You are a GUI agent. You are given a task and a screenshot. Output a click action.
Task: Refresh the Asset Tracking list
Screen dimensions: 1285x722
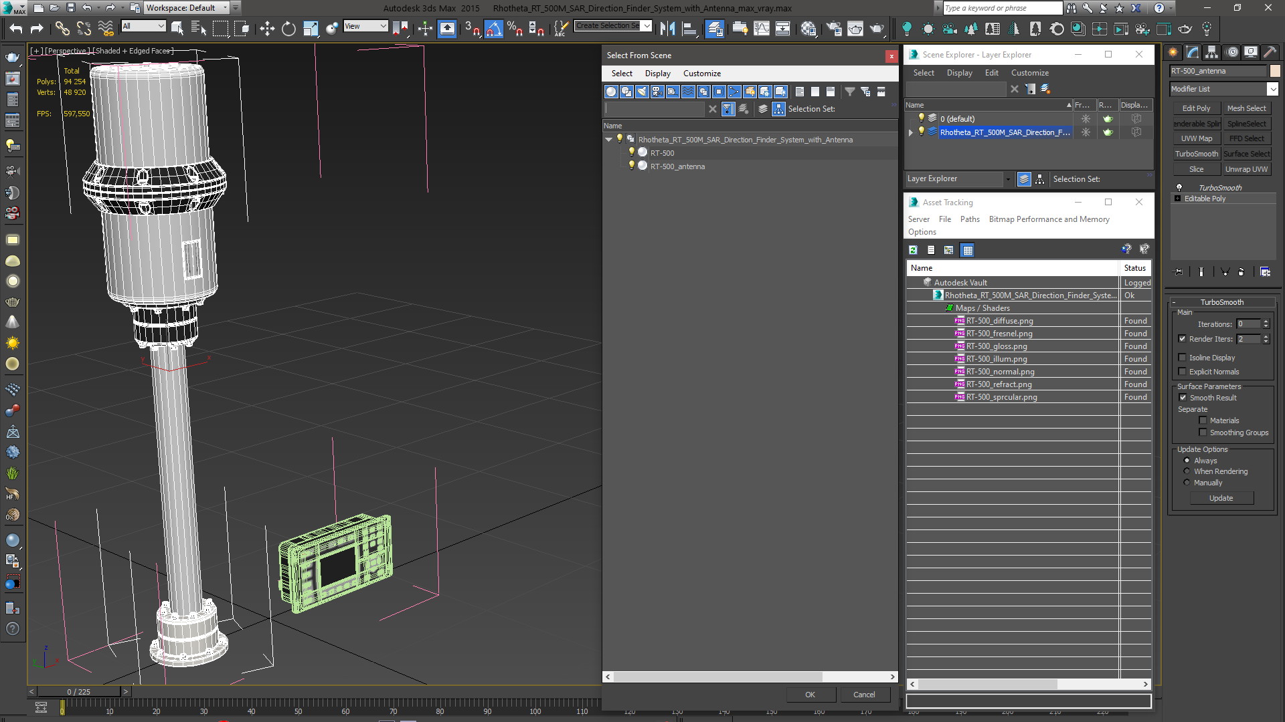(x=913, y=250)
